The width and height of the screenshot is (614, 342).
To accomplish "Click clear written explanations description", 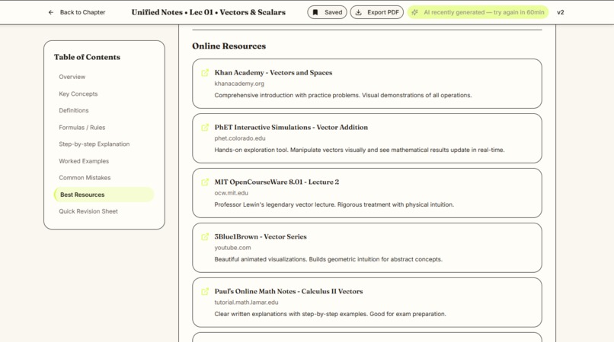I will (330, 314).
